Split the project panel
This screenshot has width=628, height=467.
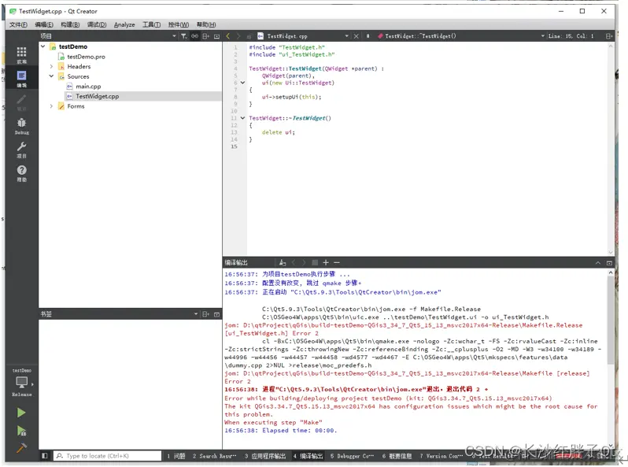click(206, 36)
